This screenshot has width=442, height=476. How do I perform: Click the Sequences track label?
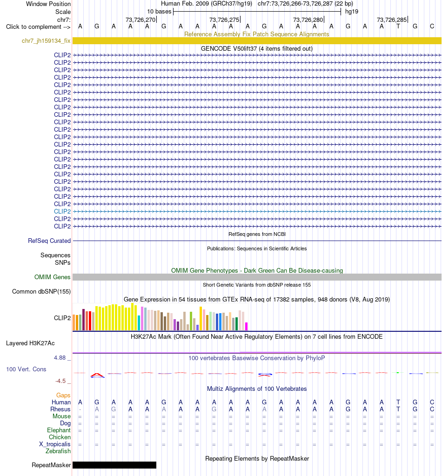point(55,255)
